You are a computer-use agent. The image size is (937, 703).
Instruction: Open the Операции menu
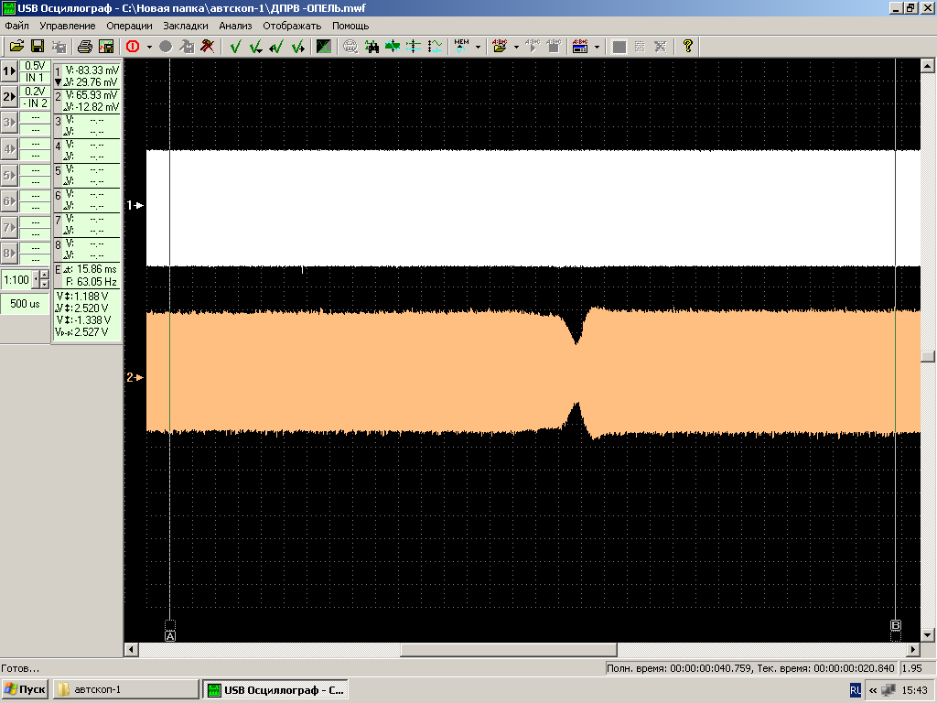(129, 26)
